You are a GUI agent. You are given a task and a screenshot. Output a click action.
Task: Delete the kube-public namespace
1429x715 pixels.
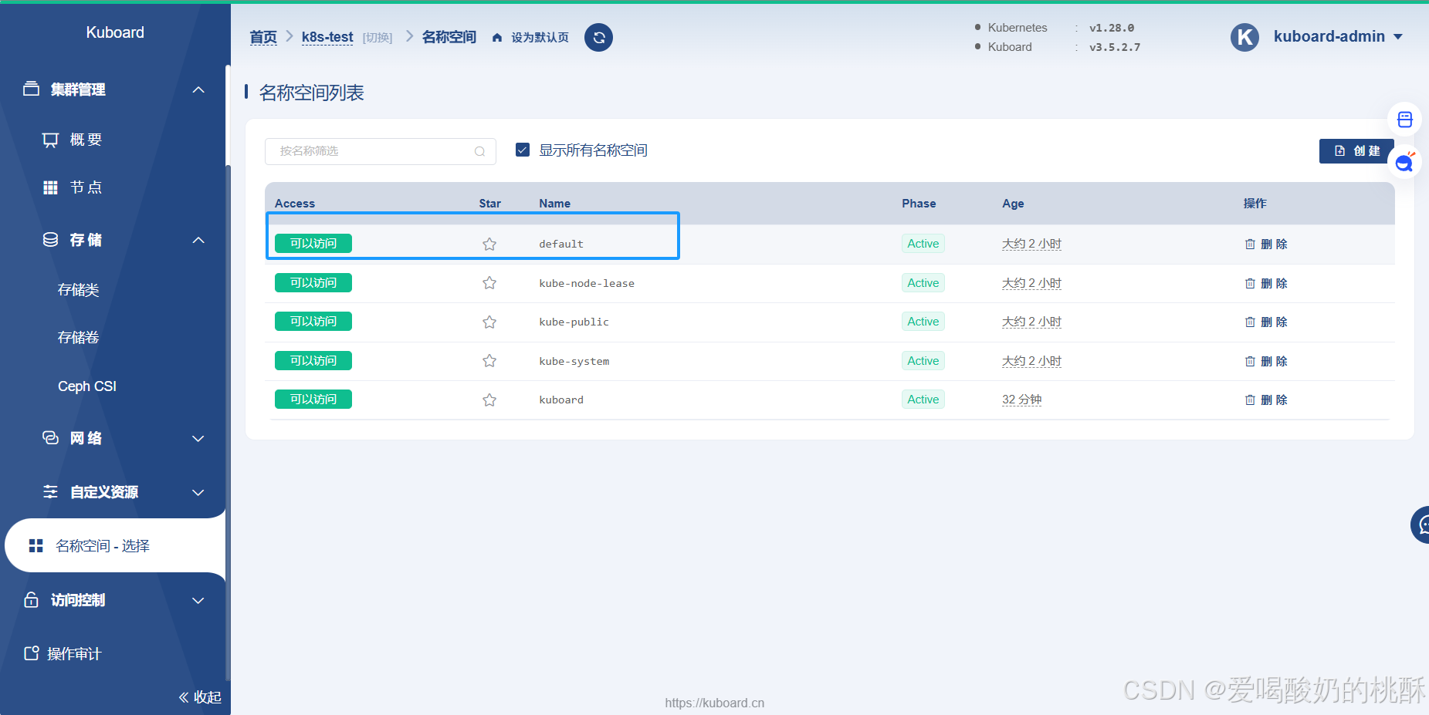[1266, 322]
